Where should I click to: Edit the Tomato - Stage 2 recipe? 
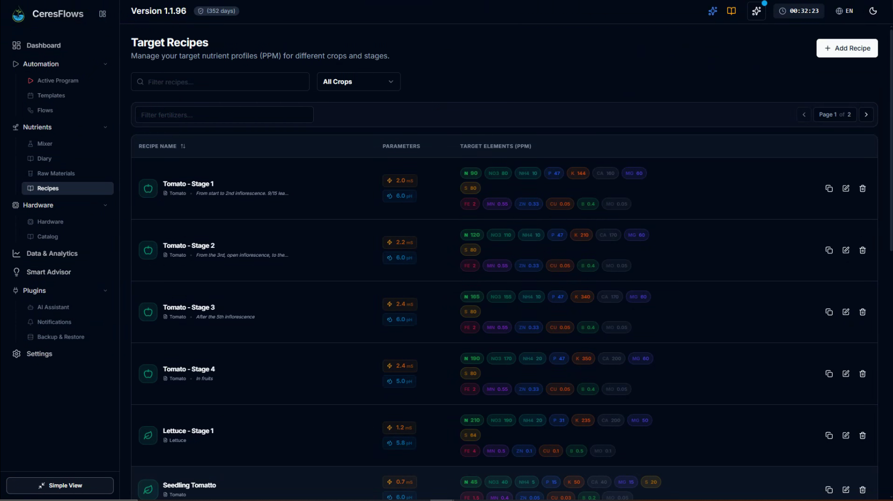pos(846,250)
